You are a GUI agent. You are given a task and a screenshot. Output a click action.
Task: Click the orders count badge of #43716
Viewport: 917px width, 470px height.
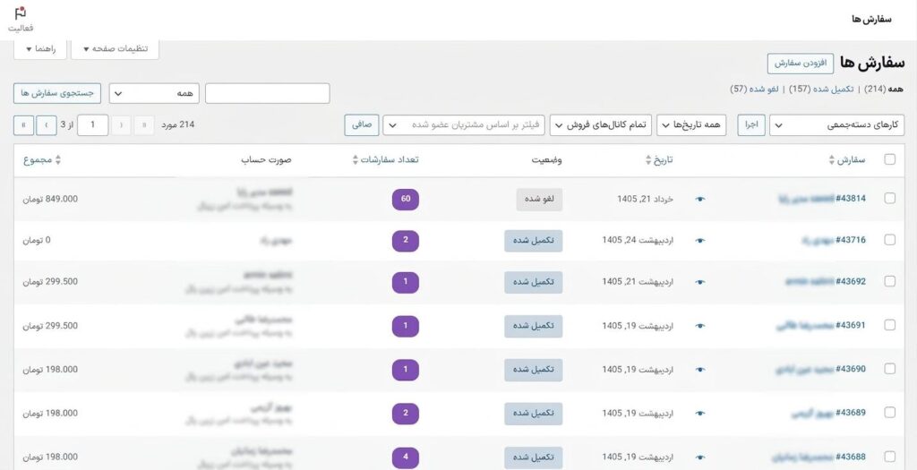[x=406, y=241]
